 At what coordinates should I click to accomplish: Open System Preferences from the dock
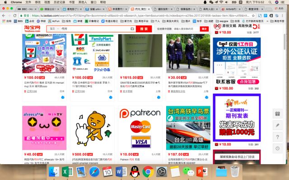(162, 172)
